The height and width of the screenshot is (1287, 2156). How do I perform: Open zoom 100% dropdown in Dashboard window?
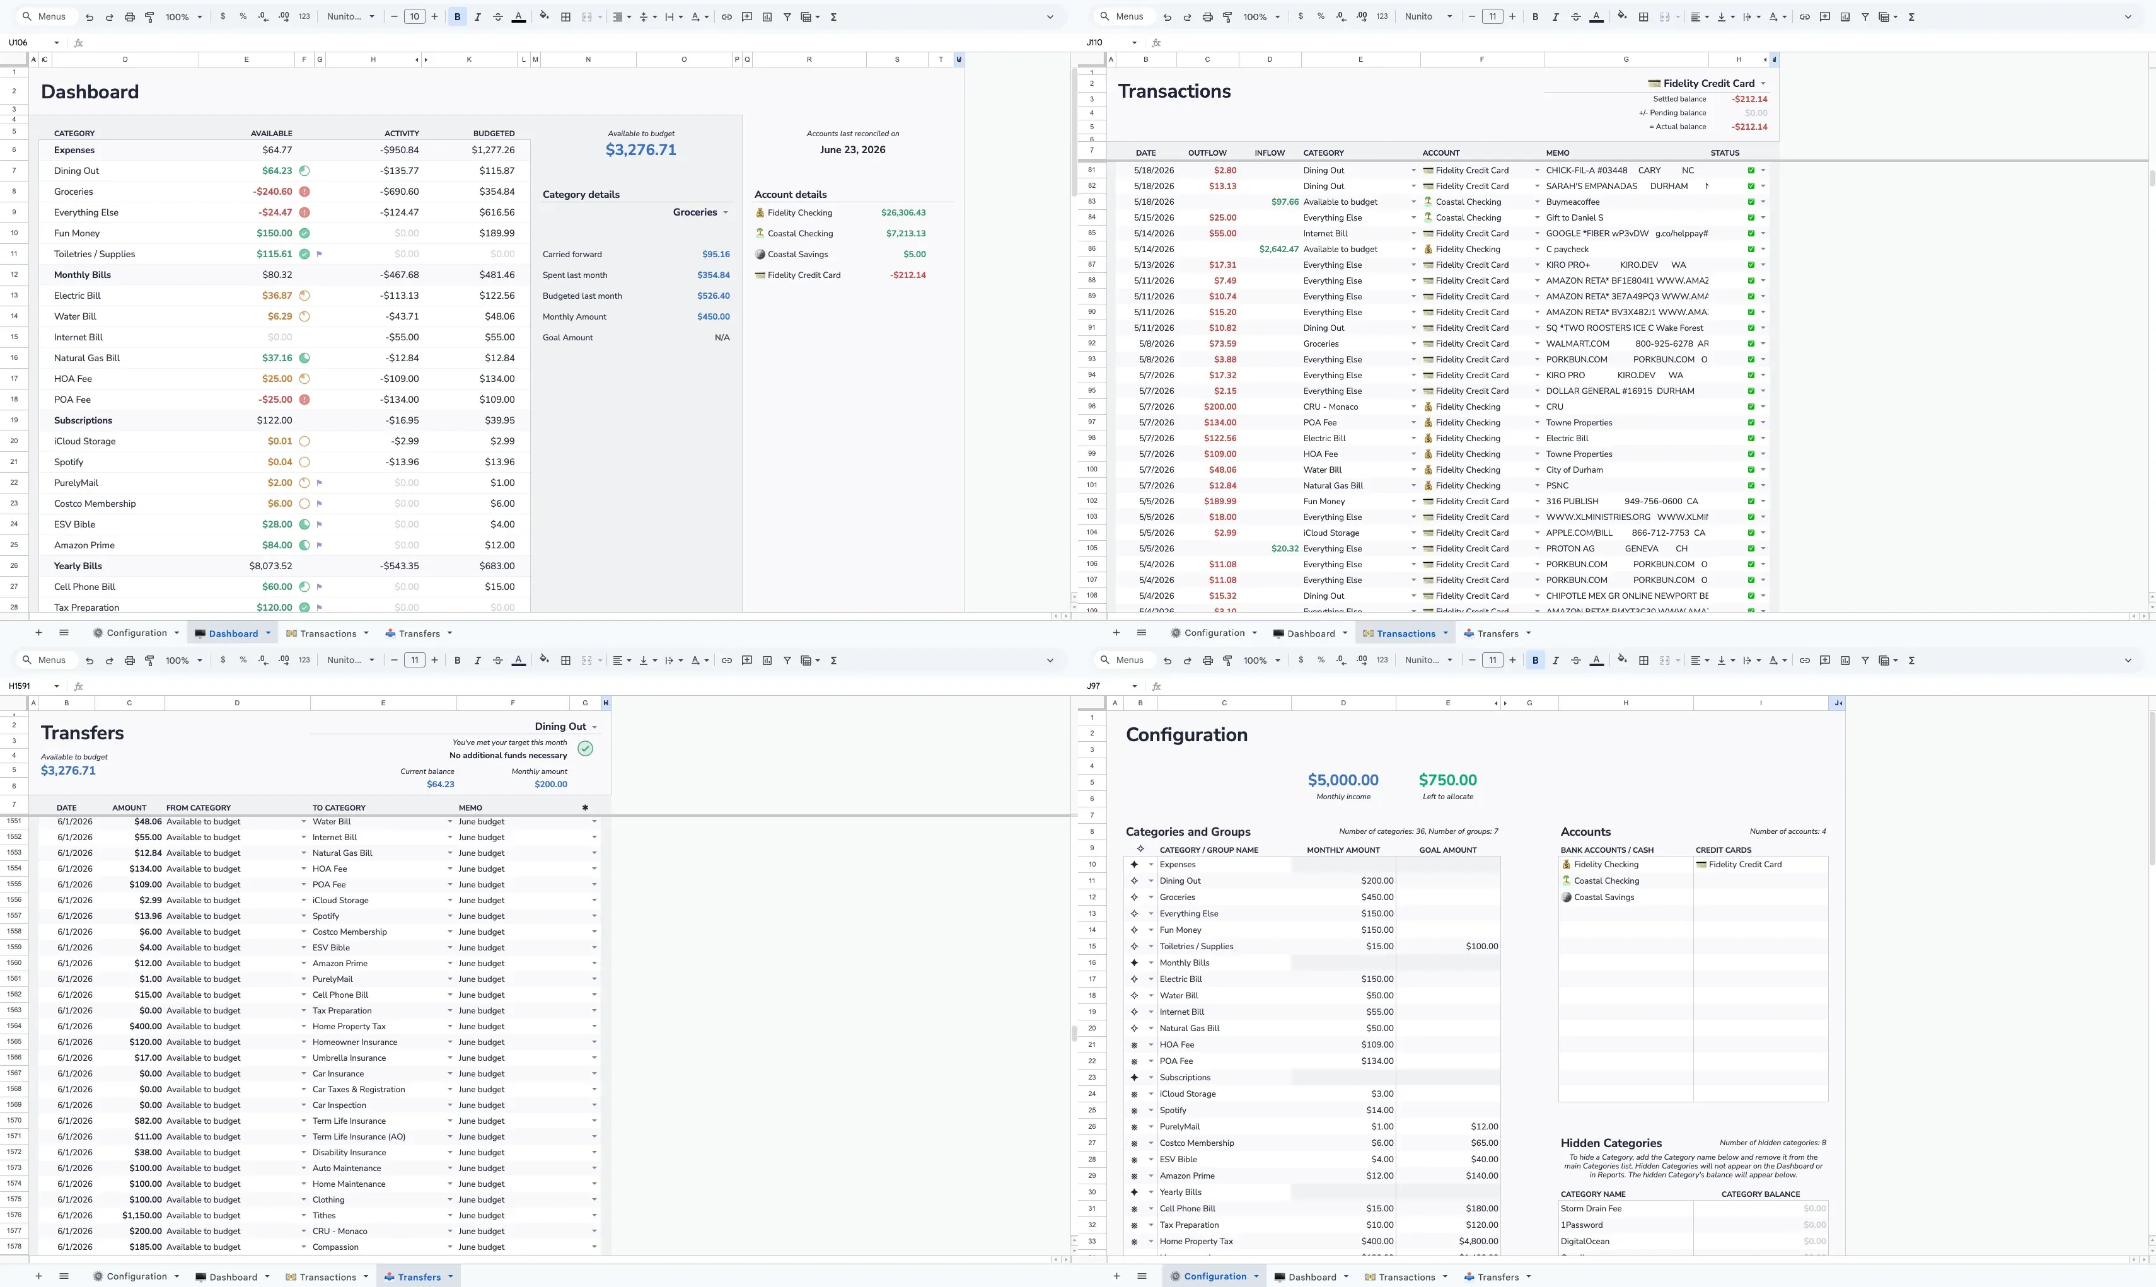click(184, 16)
